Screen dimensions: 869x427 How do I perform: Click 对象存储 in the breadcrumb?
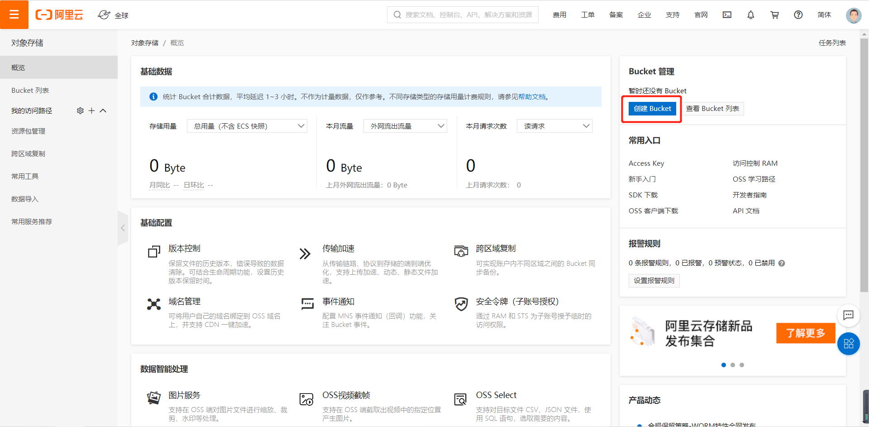(145, 43)
